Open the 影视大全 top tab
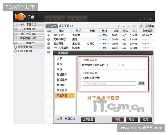 55,19
